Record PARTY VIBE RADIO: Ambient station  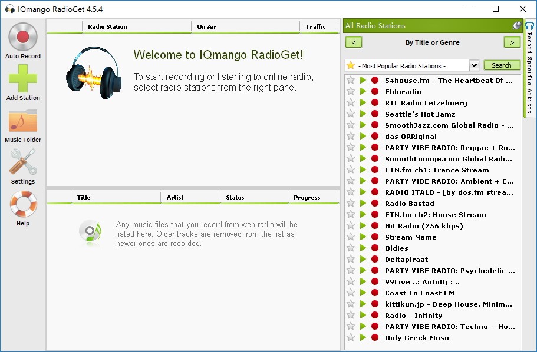[375, 181]
